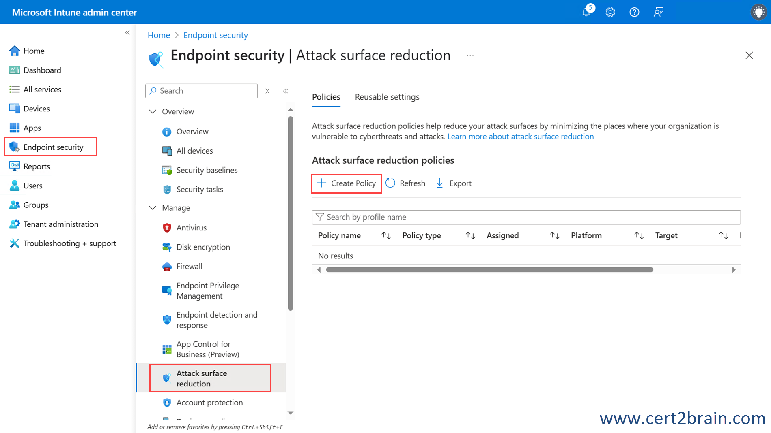Open the account avatar in header

pos(758,12)
